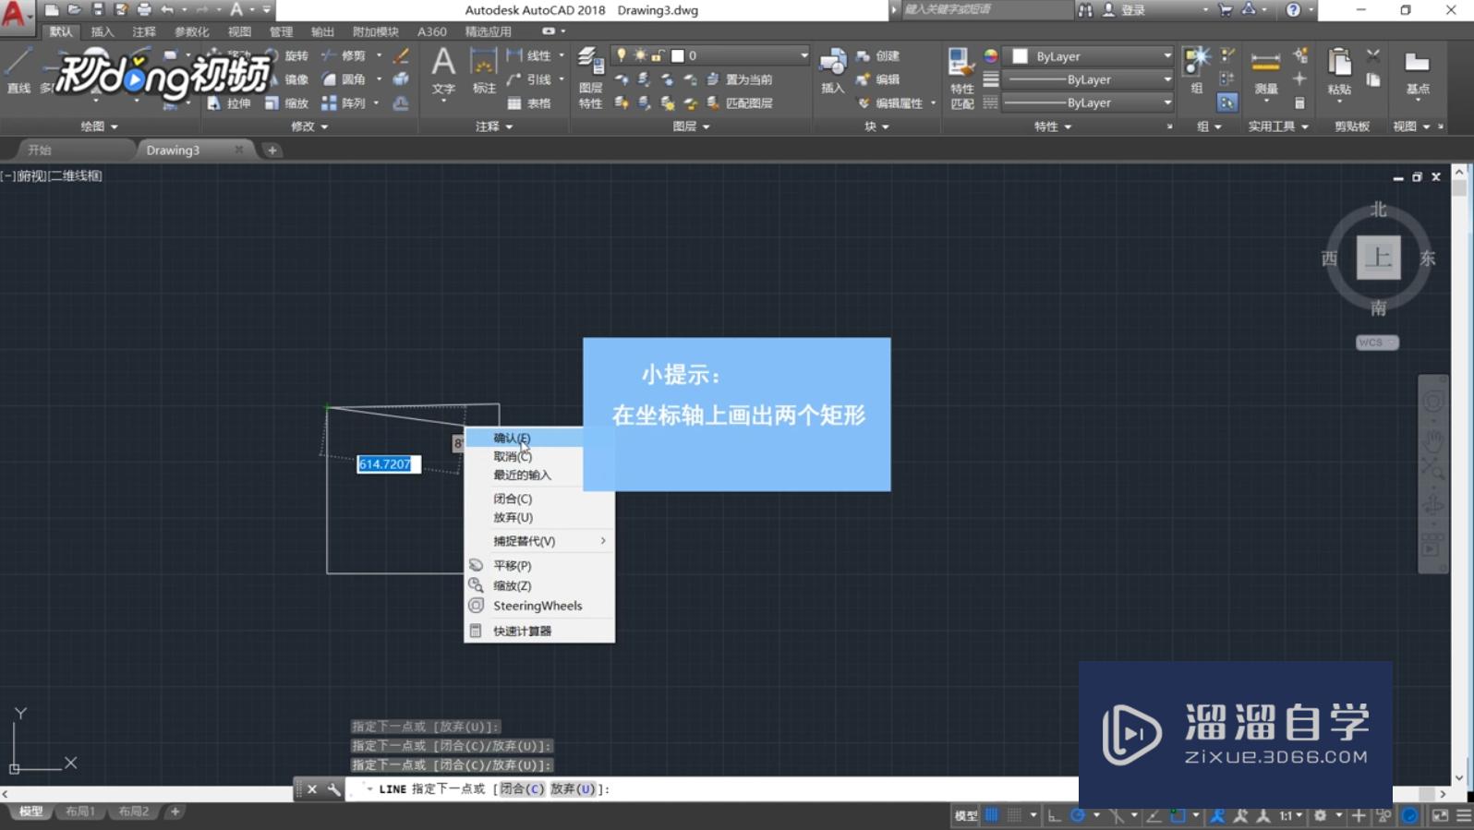Choose Undo (放弃(U)) in context menu
Viewport: 1474px width, 830px height.
click(539, 517)
